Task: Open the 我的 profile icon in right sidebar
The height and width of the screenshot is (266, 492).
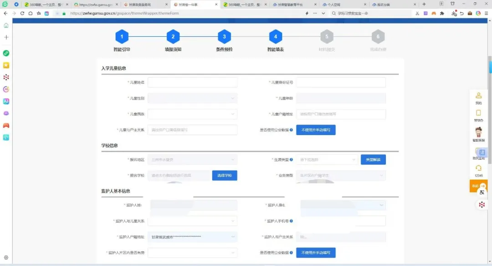Action: (478, 96)
